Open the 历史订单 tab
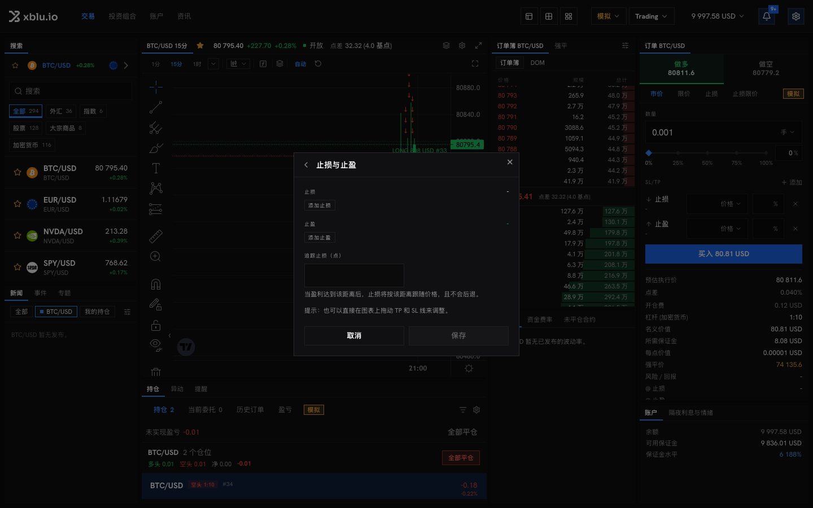 coord(250,410)
